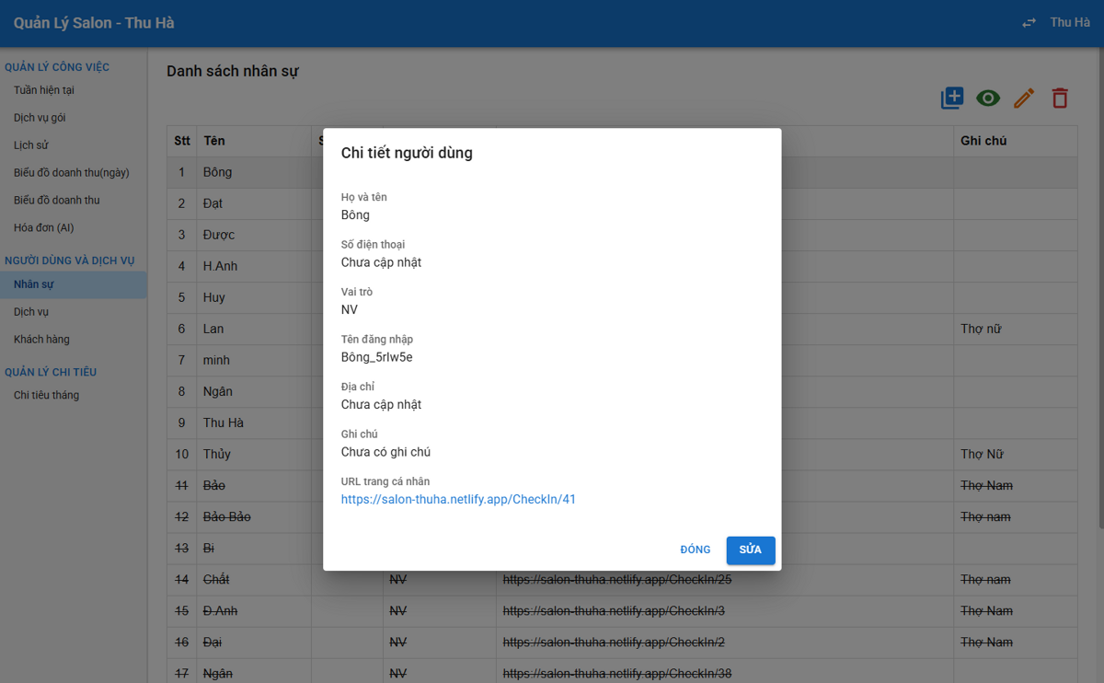Click the orange pencil edit icon
Screen dimensions: 1104x683
pos(1024,98)
